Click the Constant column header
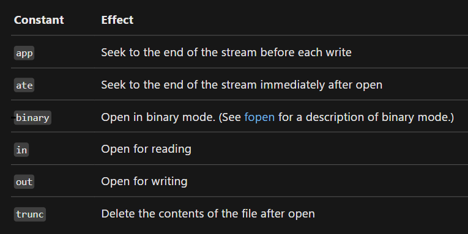This screenshot has width=468, height=234. click(39, 20)
